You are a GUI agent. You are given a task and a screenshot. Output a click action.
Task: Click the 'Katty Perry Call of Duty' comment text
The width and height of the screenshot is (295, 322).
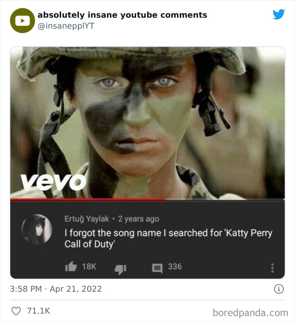click(x=168, y=238)
